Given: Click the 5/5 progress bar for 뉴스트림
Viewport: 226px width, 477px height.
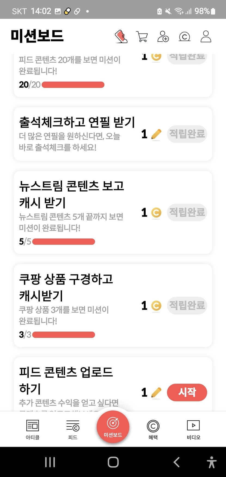Looking at the screenshot, I should pyautogui.click(x=63, y=242).
